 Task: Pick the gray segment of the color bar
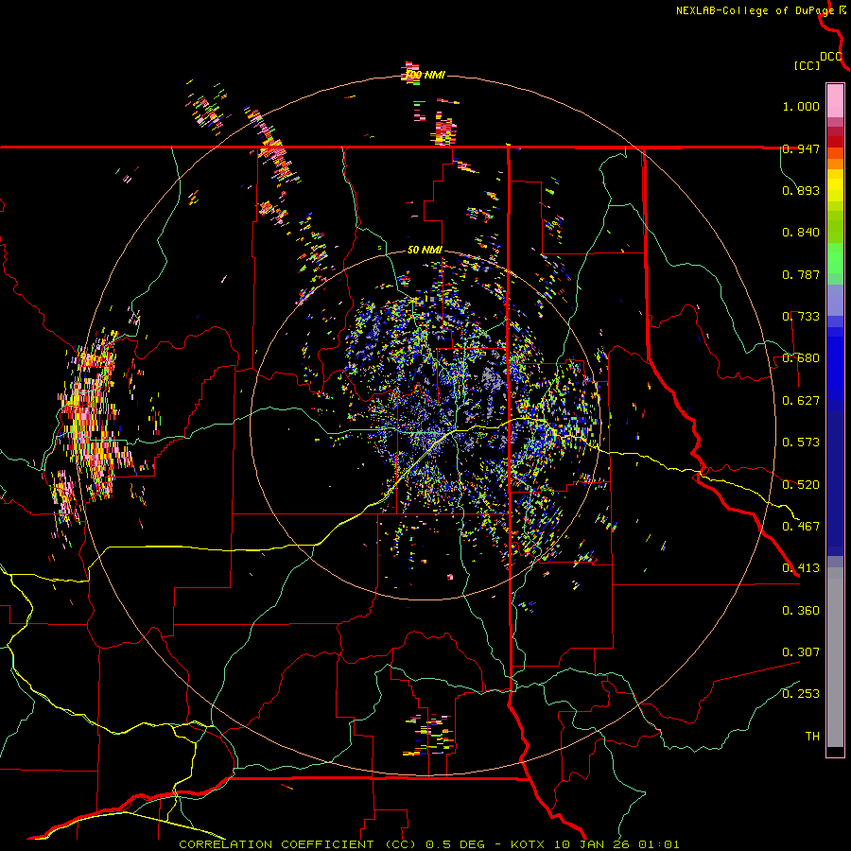click(x=835, y=657)
